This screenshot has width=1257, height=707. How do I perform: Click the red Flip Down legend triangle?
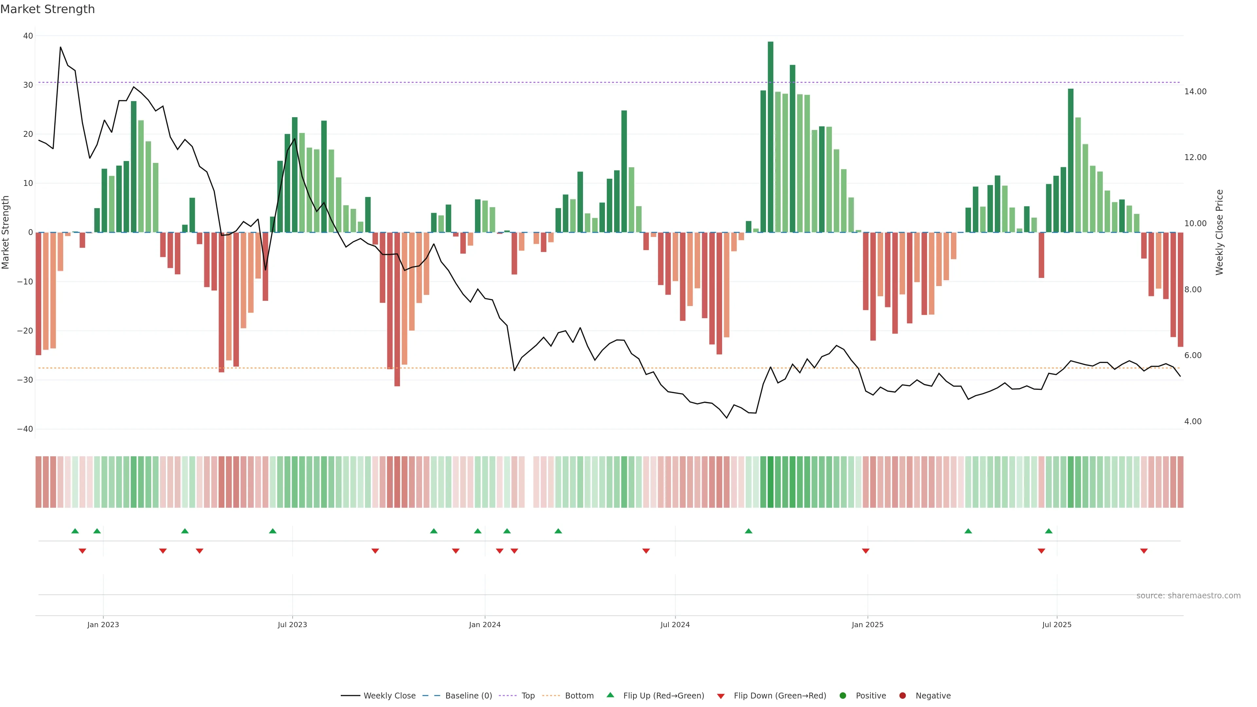coord(721,696)
